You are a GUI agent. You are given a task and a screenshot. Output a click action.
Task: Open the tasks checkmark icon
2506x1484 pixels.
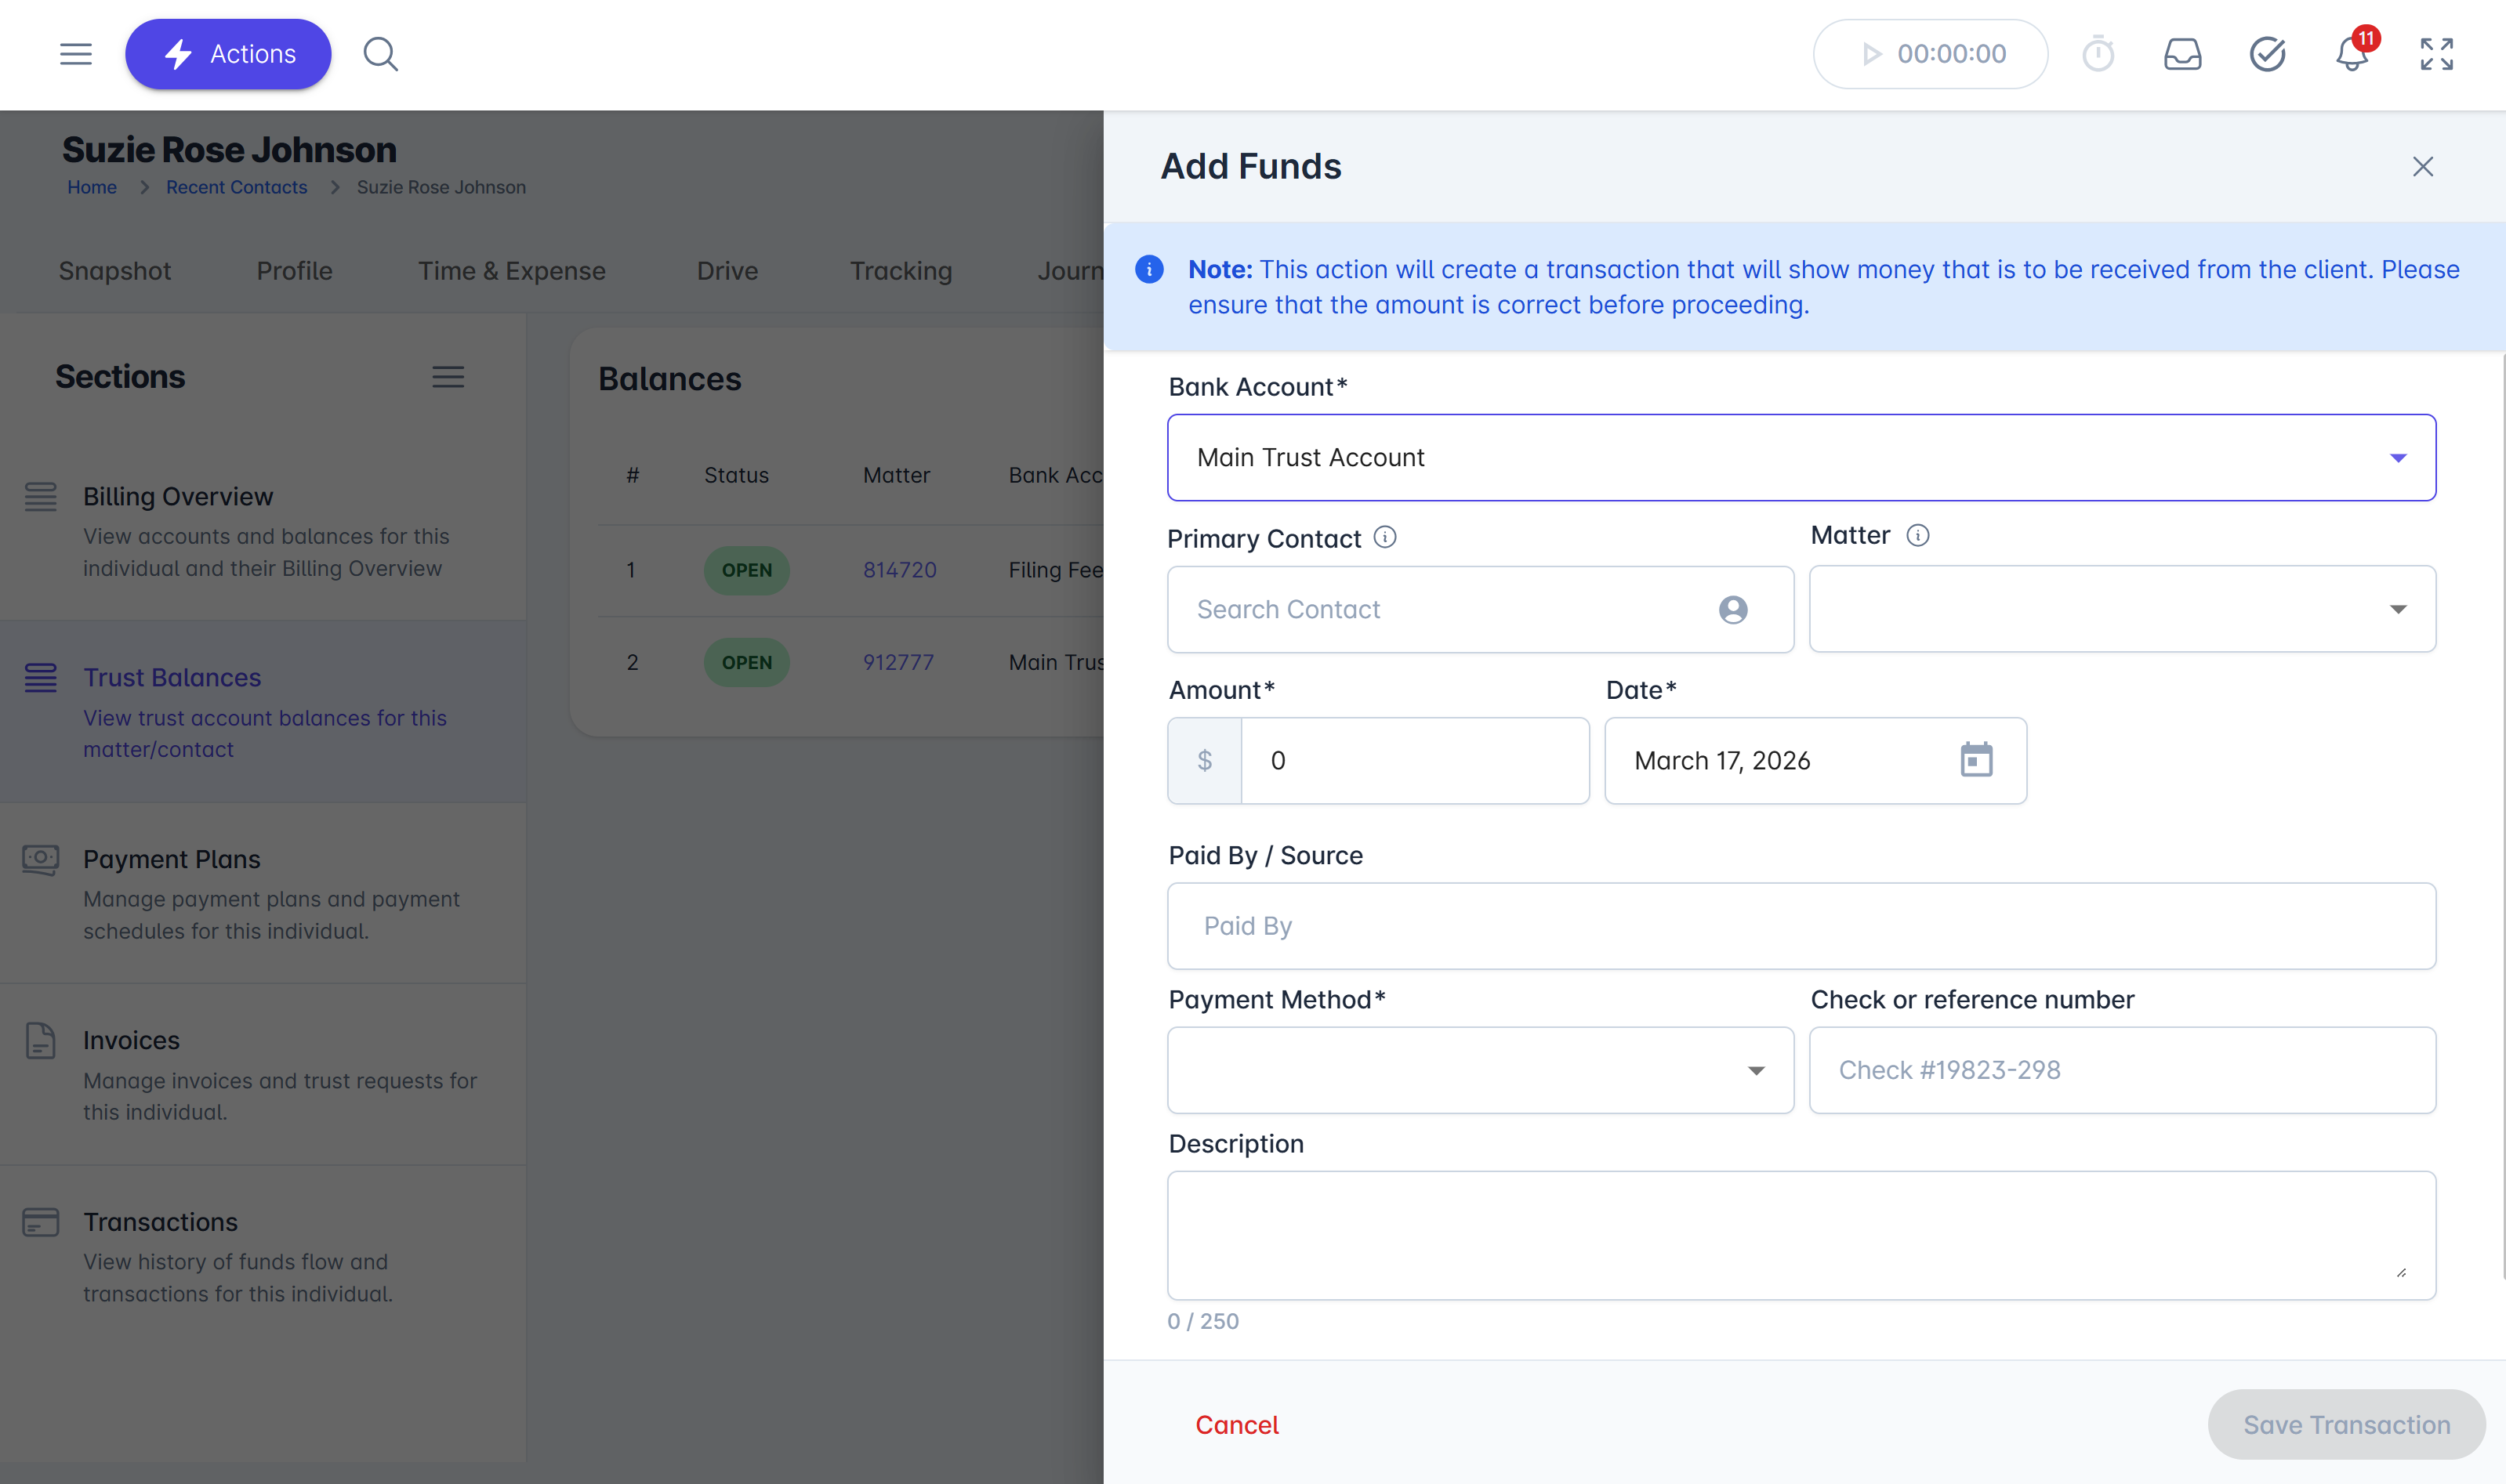pyautogui.click(x=2267, y=54)
